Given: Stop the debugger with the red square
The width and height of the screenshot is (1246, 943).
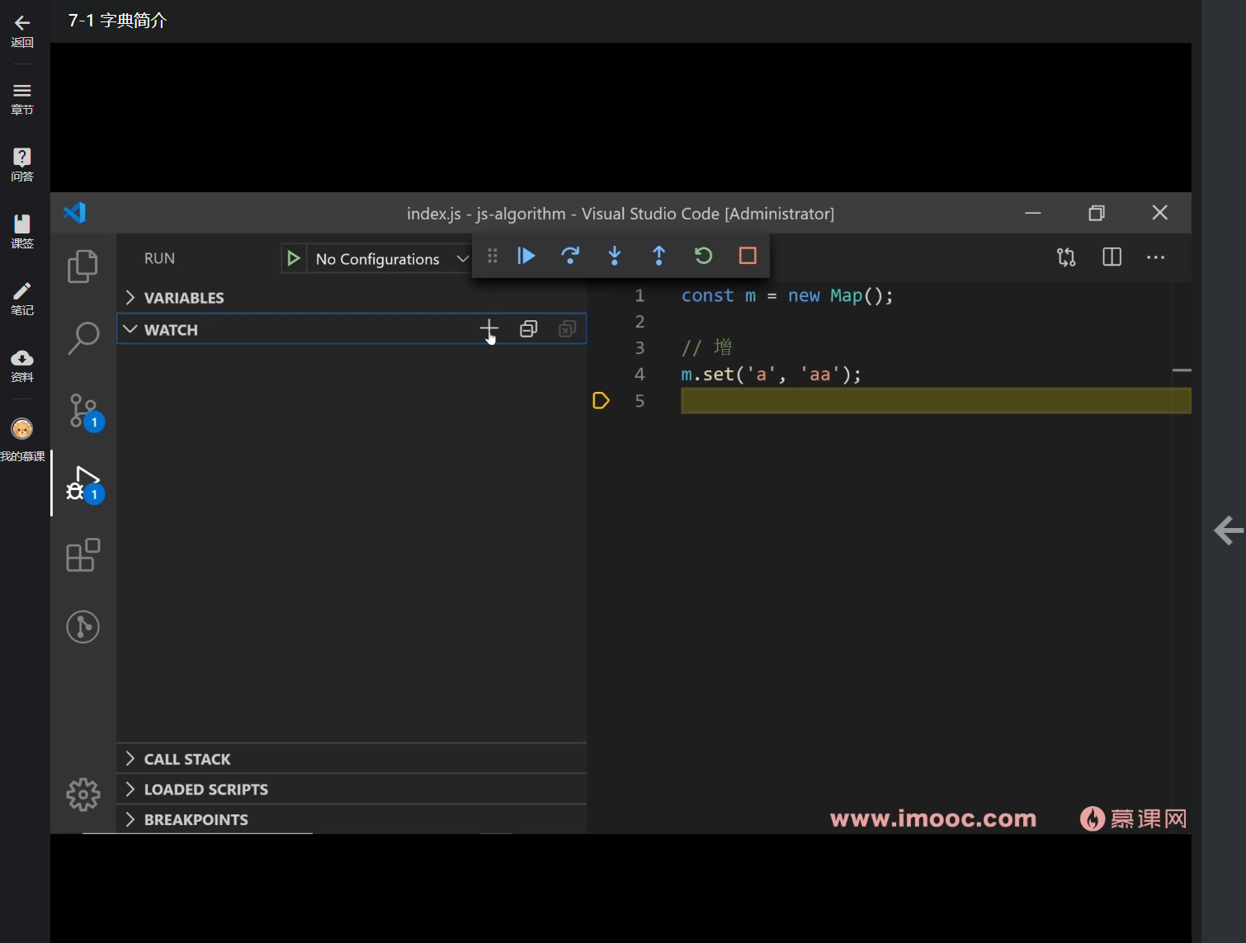Looking at the screenshot, I should [x=748, y=256].
